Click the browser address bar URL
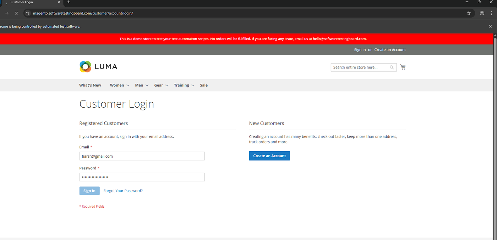497x240 pixels. [83, 13]
